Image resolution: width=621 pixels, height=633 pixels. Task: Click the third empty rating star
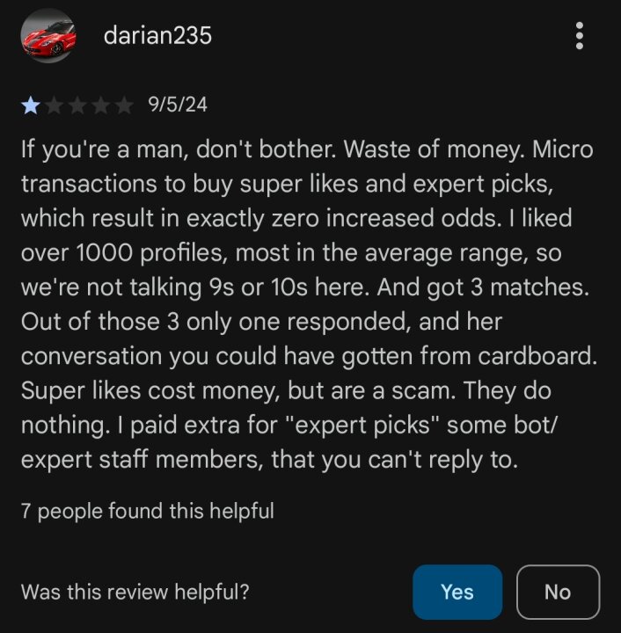(77, 105)
